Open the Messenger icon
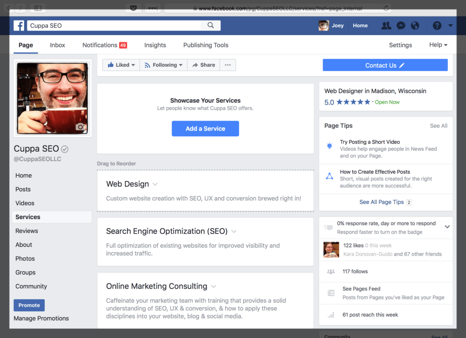Viewport: 466px width, 338px height. click(x=400, y=26)
